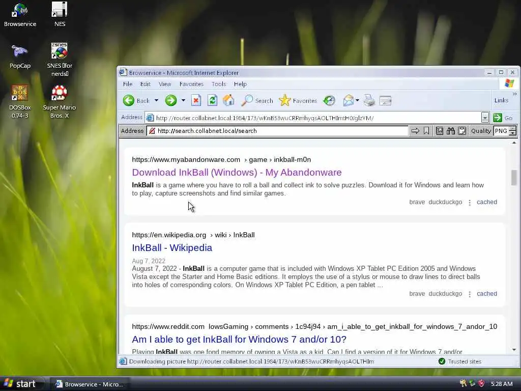Open Download InkBall My Abandonware link

point(237,172)
